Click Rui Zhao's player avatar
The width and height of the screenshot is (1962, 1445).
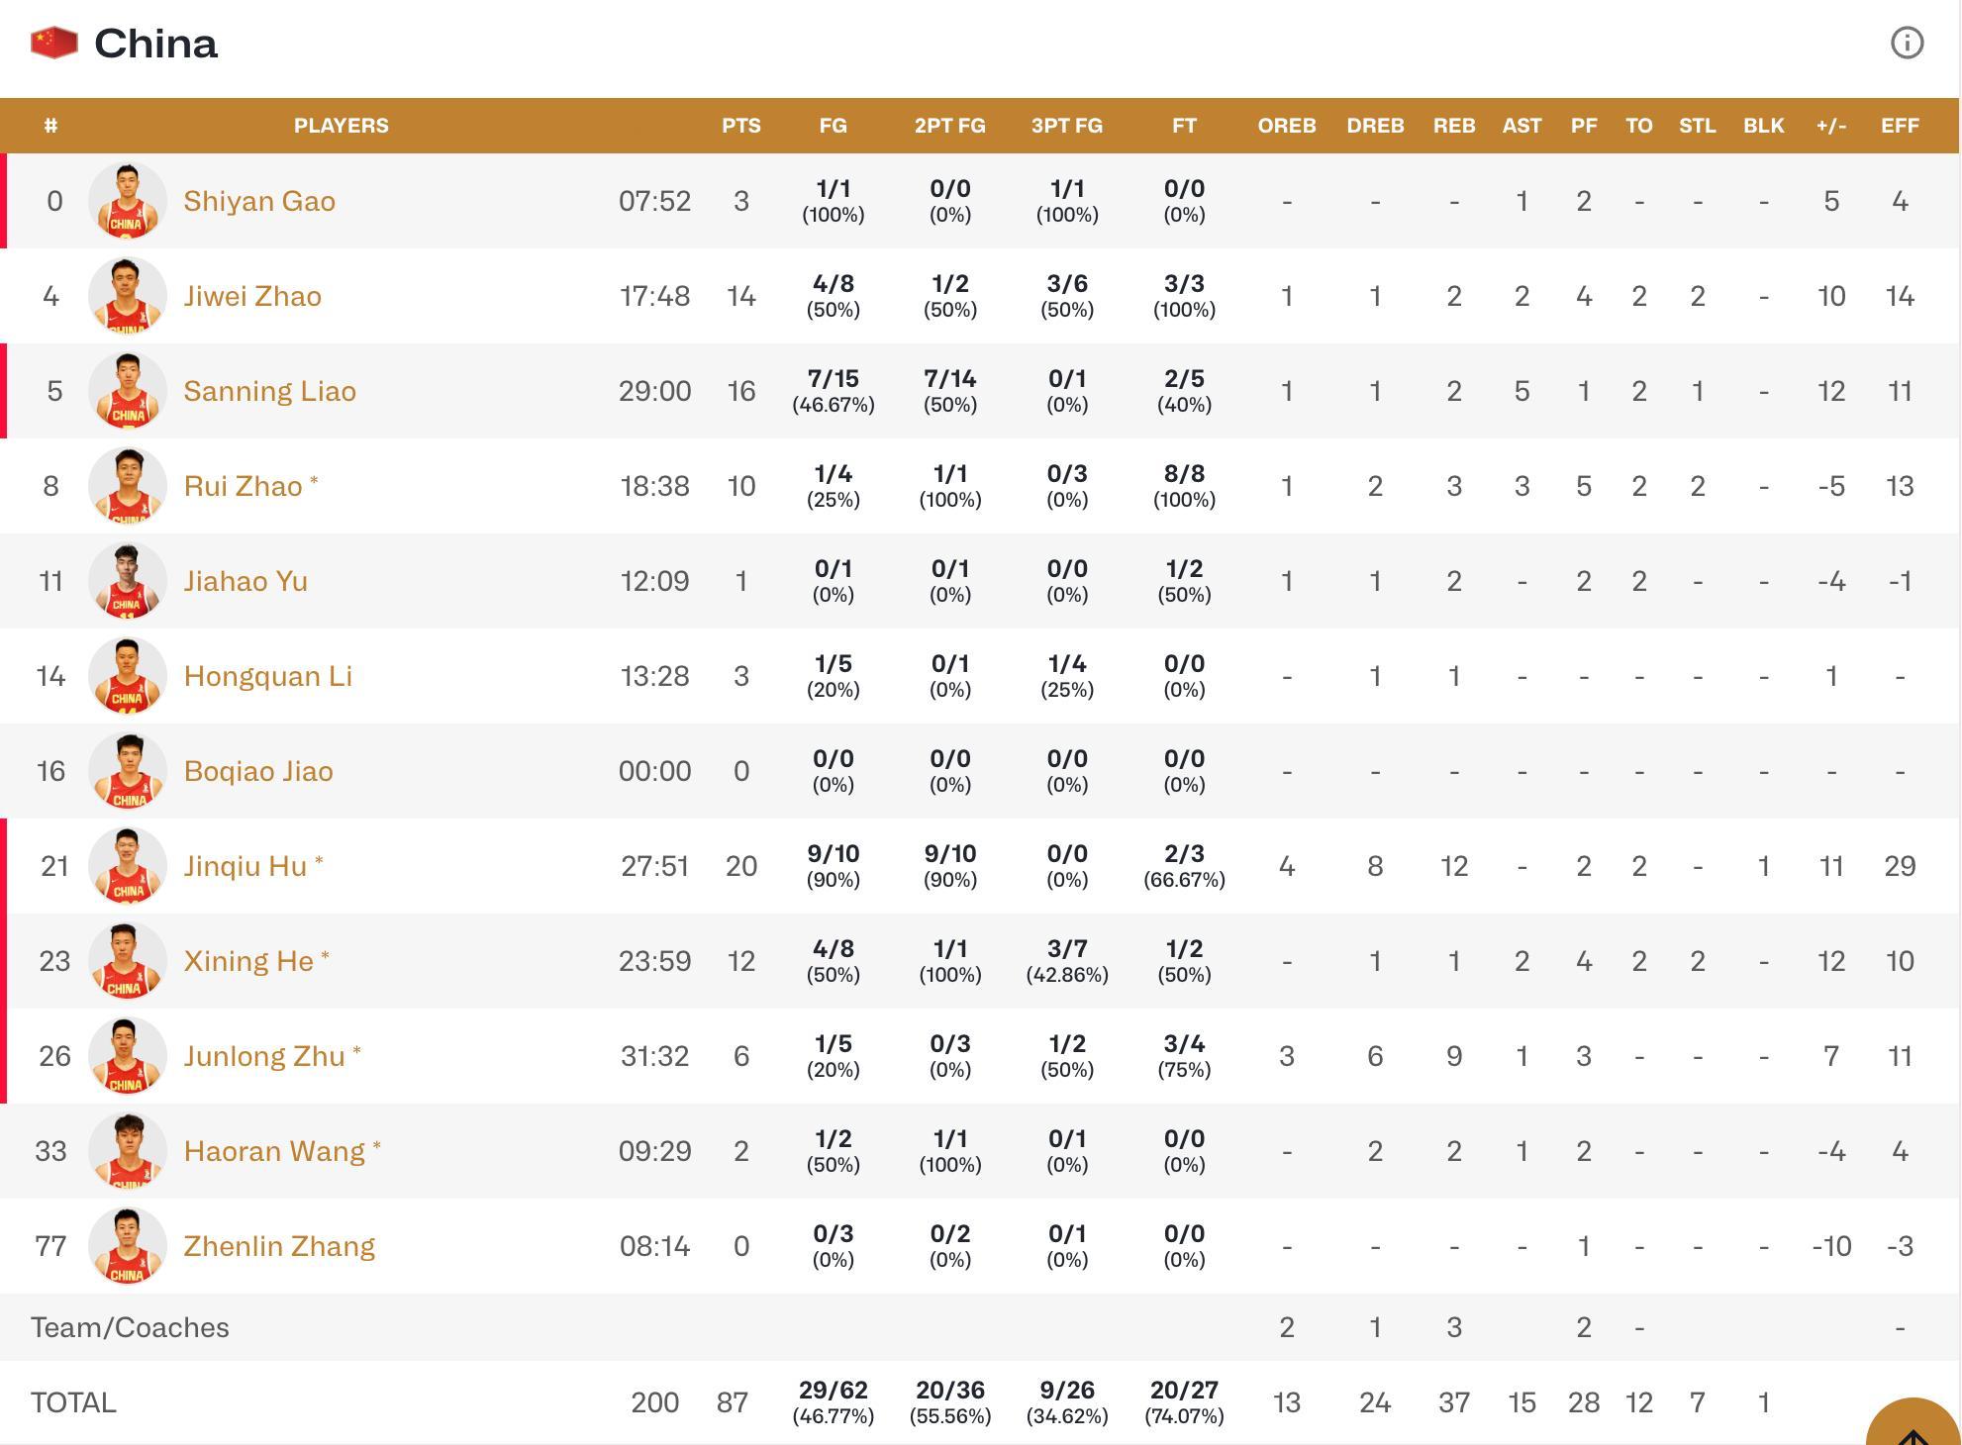127,486
